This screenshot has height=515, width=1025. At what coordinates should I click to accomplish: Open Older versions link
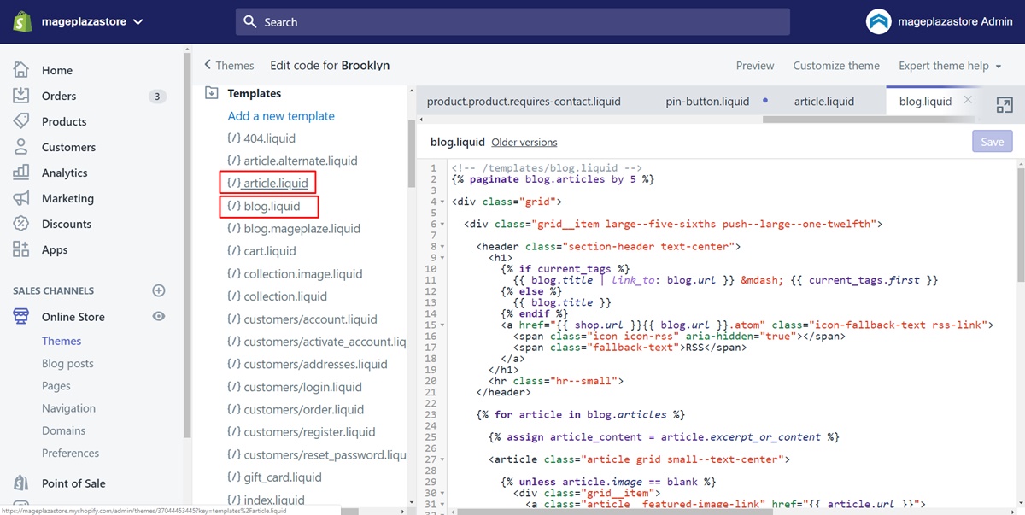(524, 143)
